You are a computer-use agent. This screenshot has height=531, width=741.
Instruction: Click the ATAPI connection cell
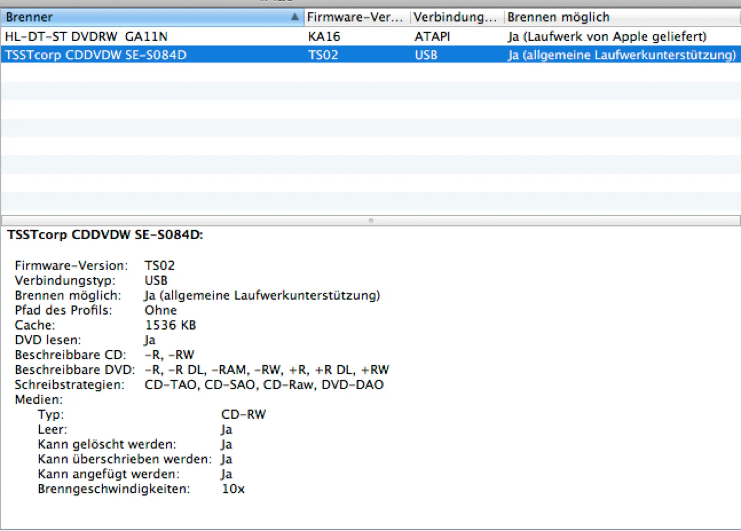pos(432,36)
